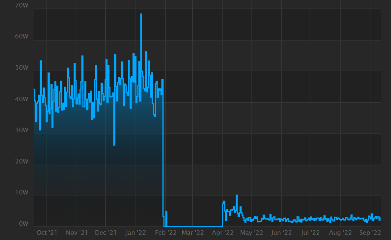This screenshot has height=240, width=391.
Task: Click the deep dip bottom in mid-December
Action: point(114,145)
